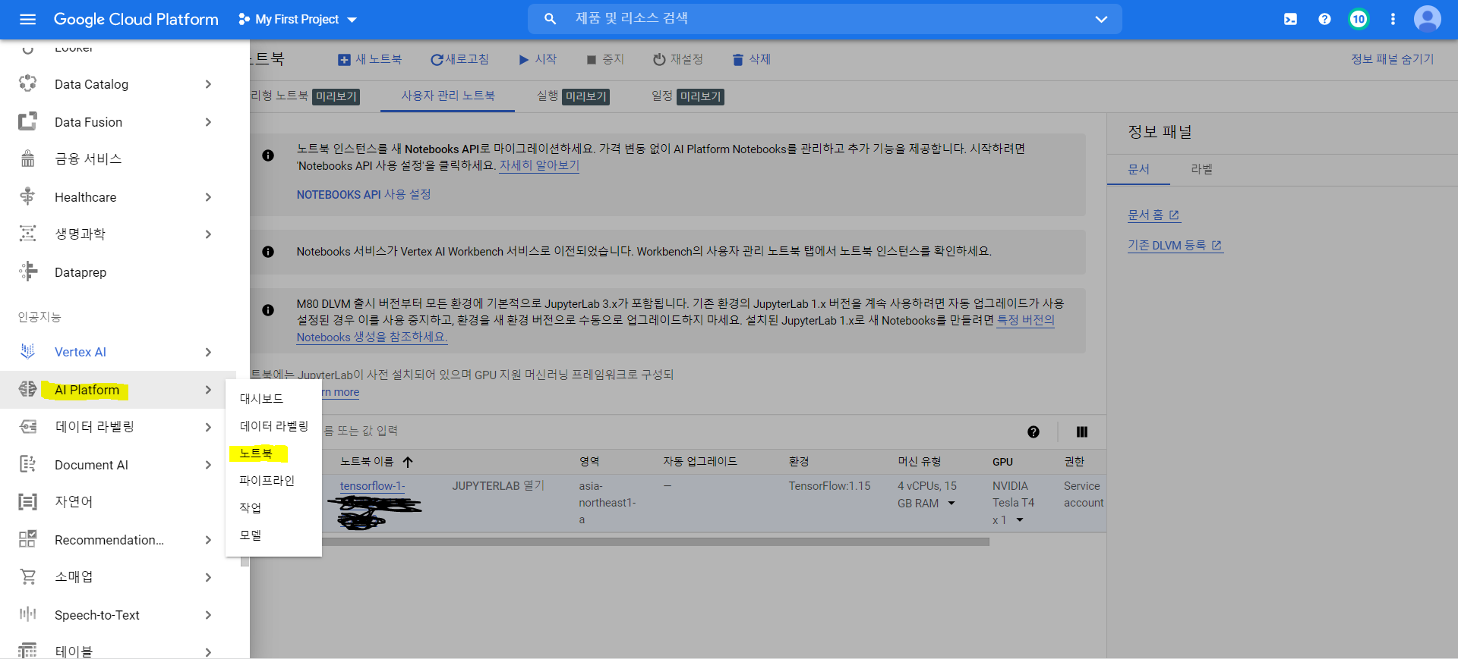This screenshot has height=659, width=1458.
Task: Open My First Project selector dropdown
Action: point(298,19)
